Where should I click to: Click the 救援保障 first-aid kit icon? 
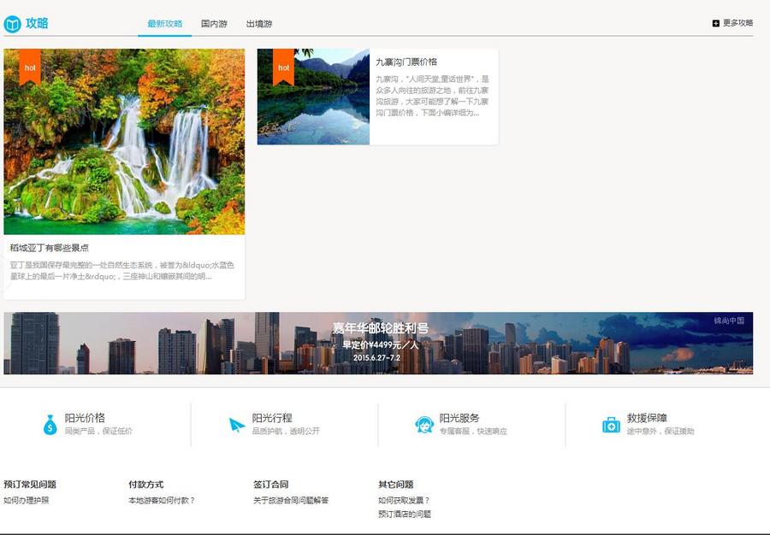pyautogui.click(x=612, y=423)
